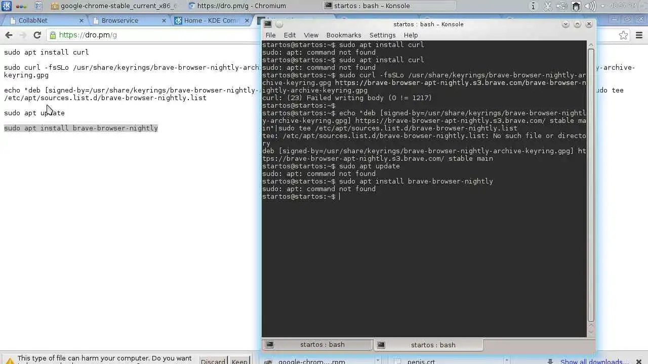Click the download warning triangle icon
The image size is (648, 364).
pyautogui.click(x=9, y=361)
